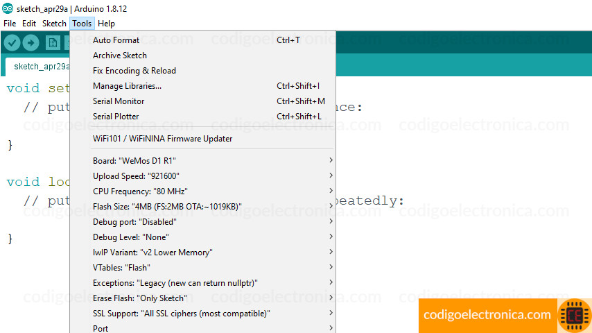Expand Debug Level: "None" submenu
This screenshot has height=333, width=592.
(202, 237)
